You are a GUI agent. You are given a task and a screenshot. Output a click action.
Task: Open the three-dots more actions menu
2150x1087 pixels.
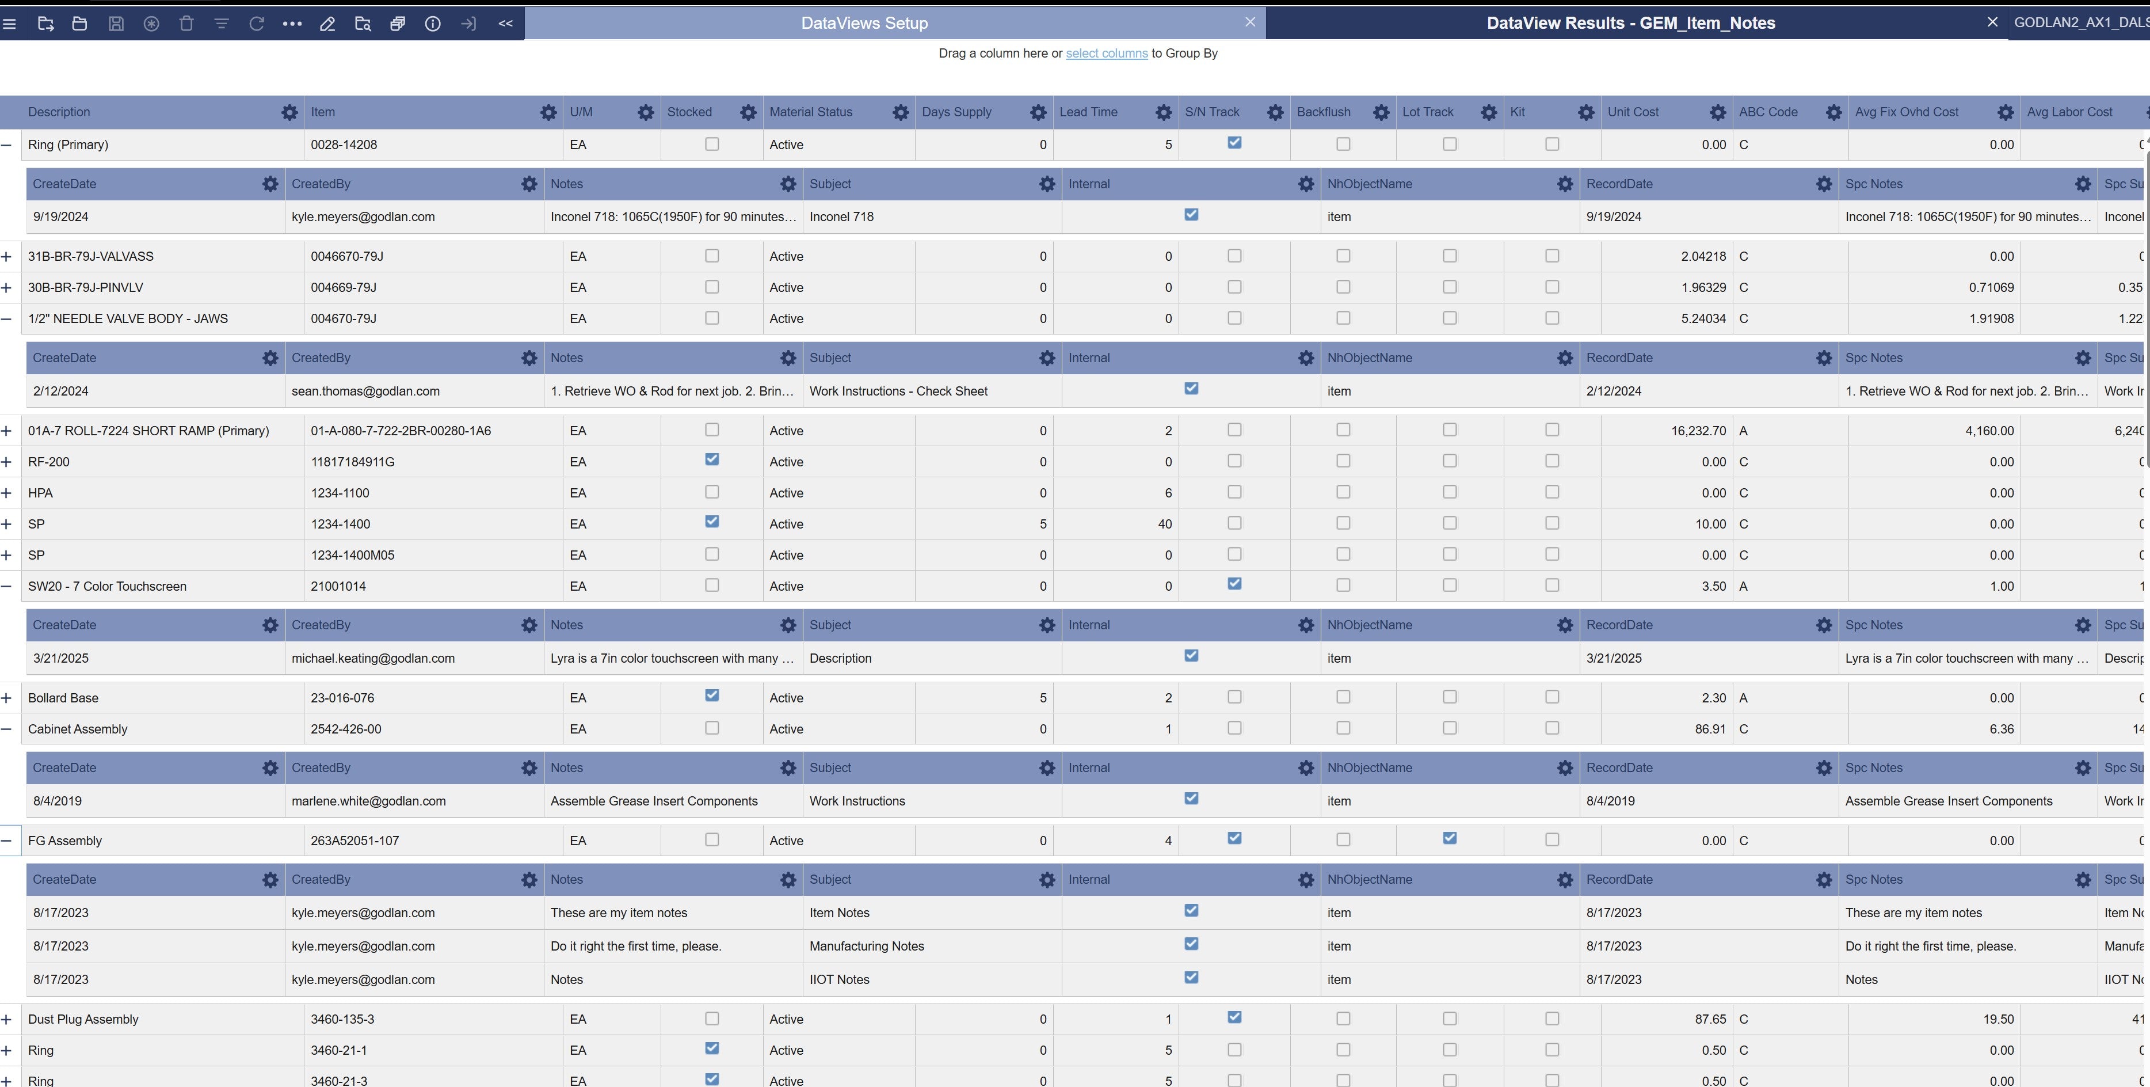292,24
